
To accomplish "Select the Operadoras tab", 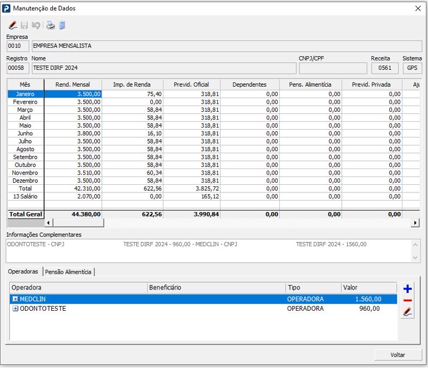I will (23, 271).
